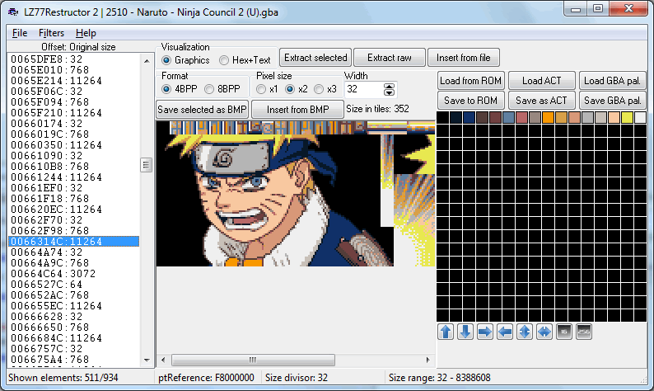
Task: Click the offset list scroll up arrow
Action: point(147,61)
